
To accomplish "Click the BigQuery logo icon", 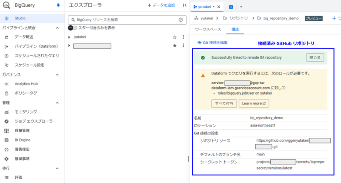I will click(6, 5).
